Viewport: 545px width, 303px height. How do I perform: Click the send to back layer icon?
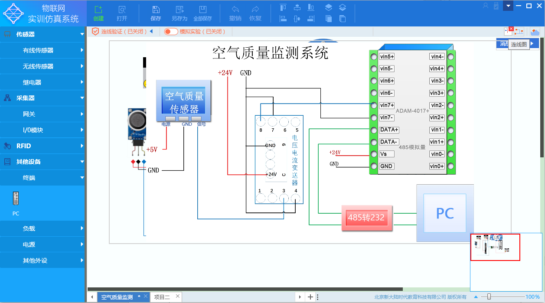tap(343, 7)
